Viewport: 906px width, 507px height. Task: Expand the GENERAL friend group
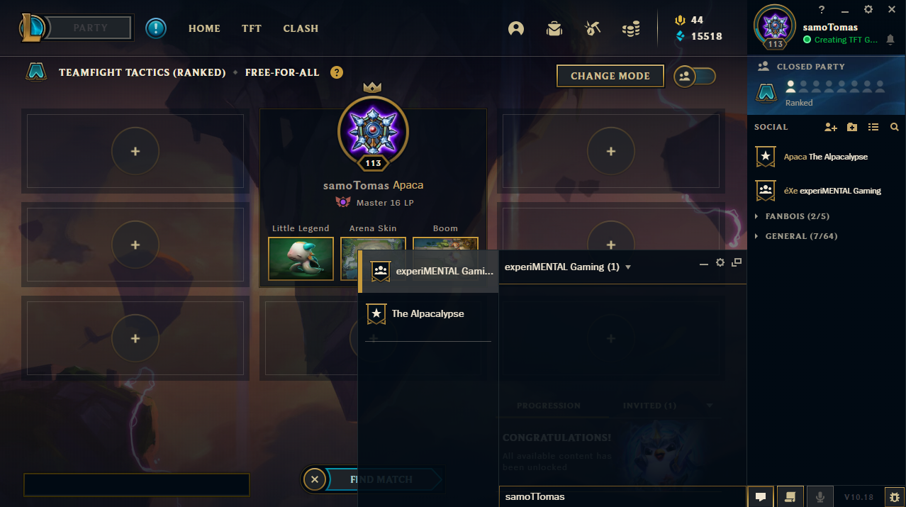click(x=796, y=236)
